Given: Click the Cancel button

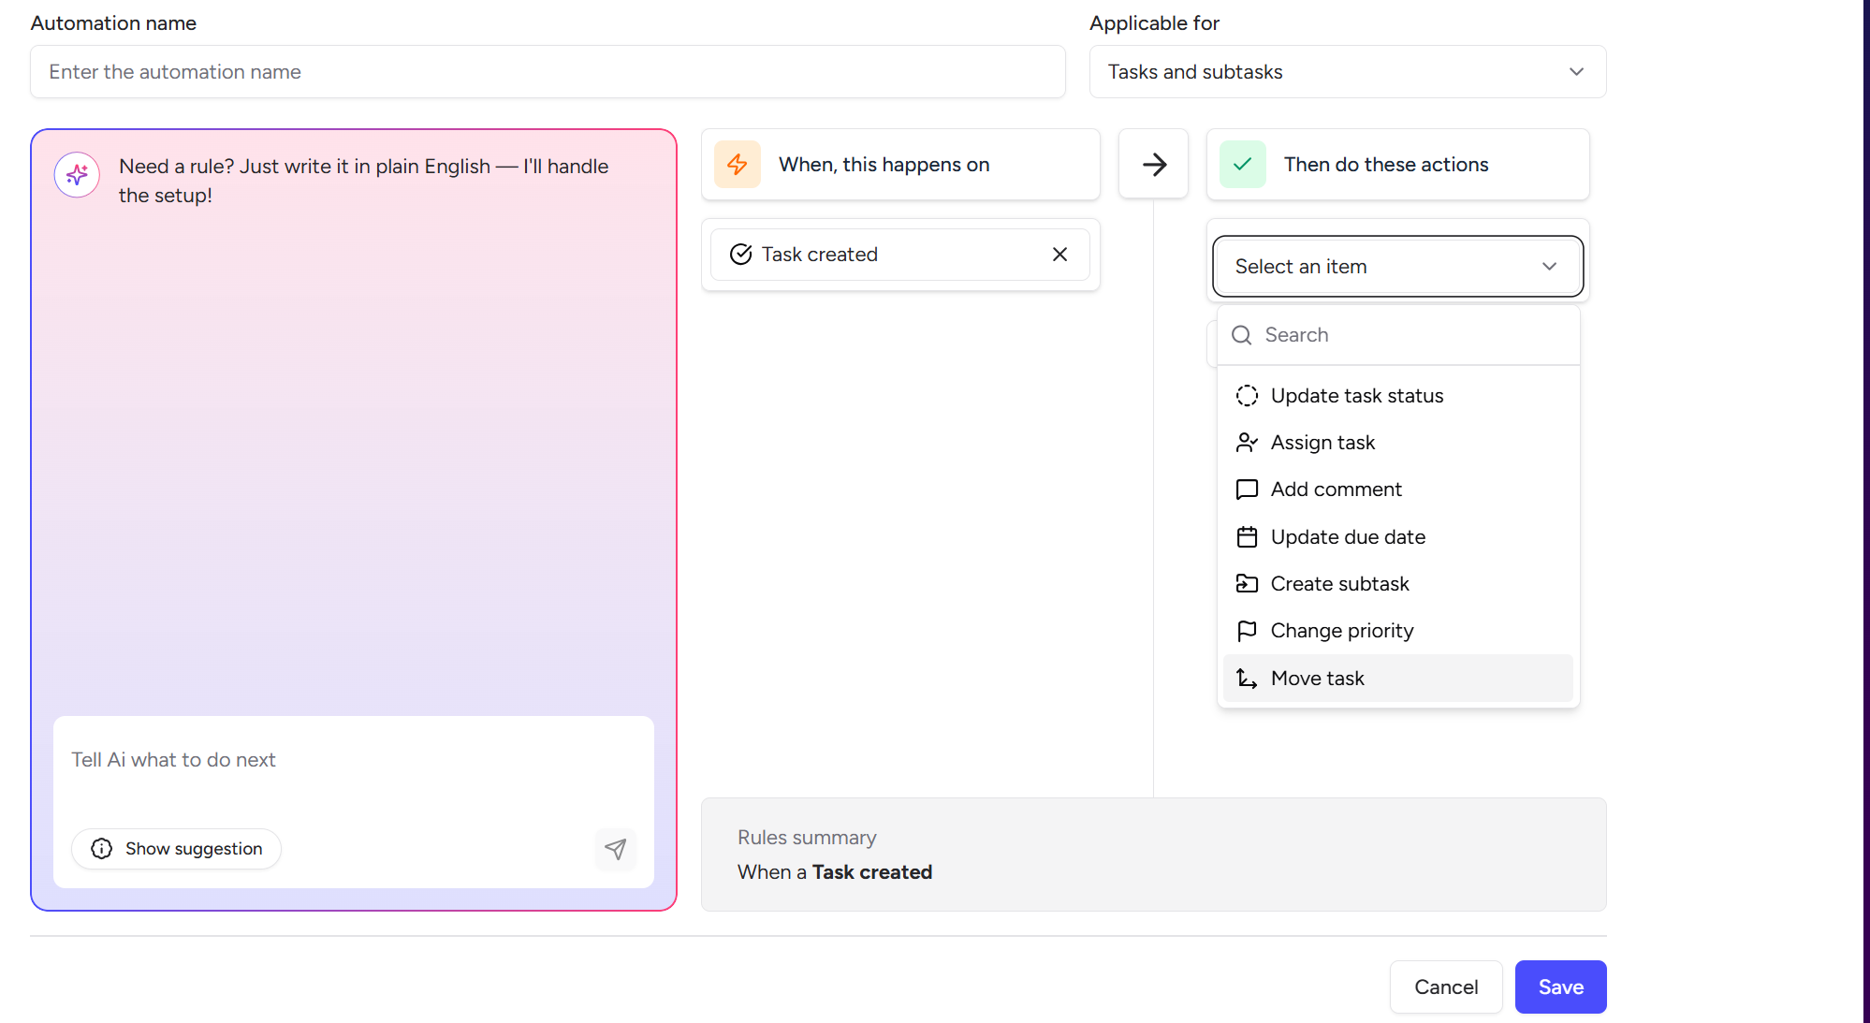Looking at the screenshot, I should pos(1445,987).
